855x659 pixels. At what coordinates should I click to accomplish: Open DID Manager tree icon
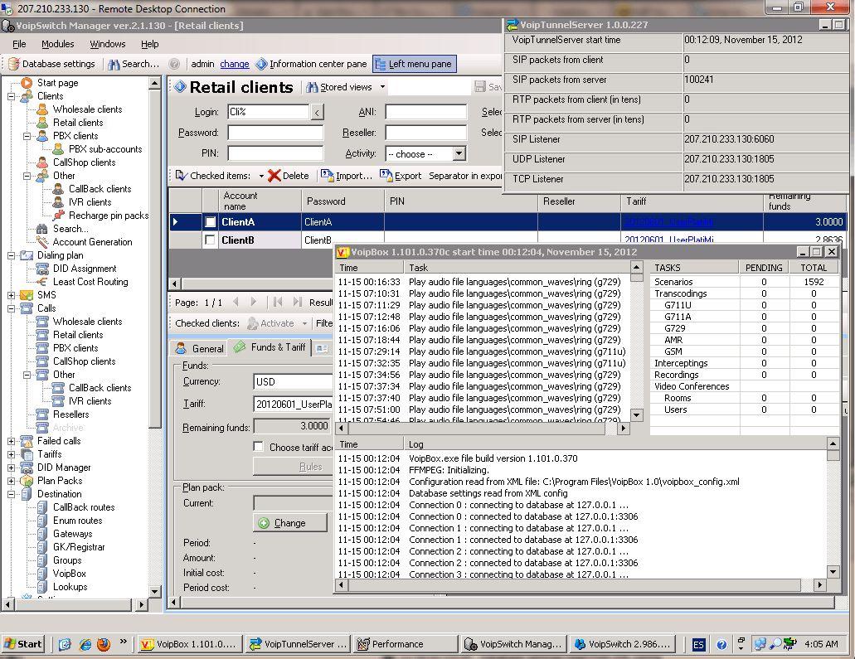27,468
